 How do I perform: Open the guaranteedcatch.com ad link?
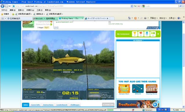click(64, 22)
